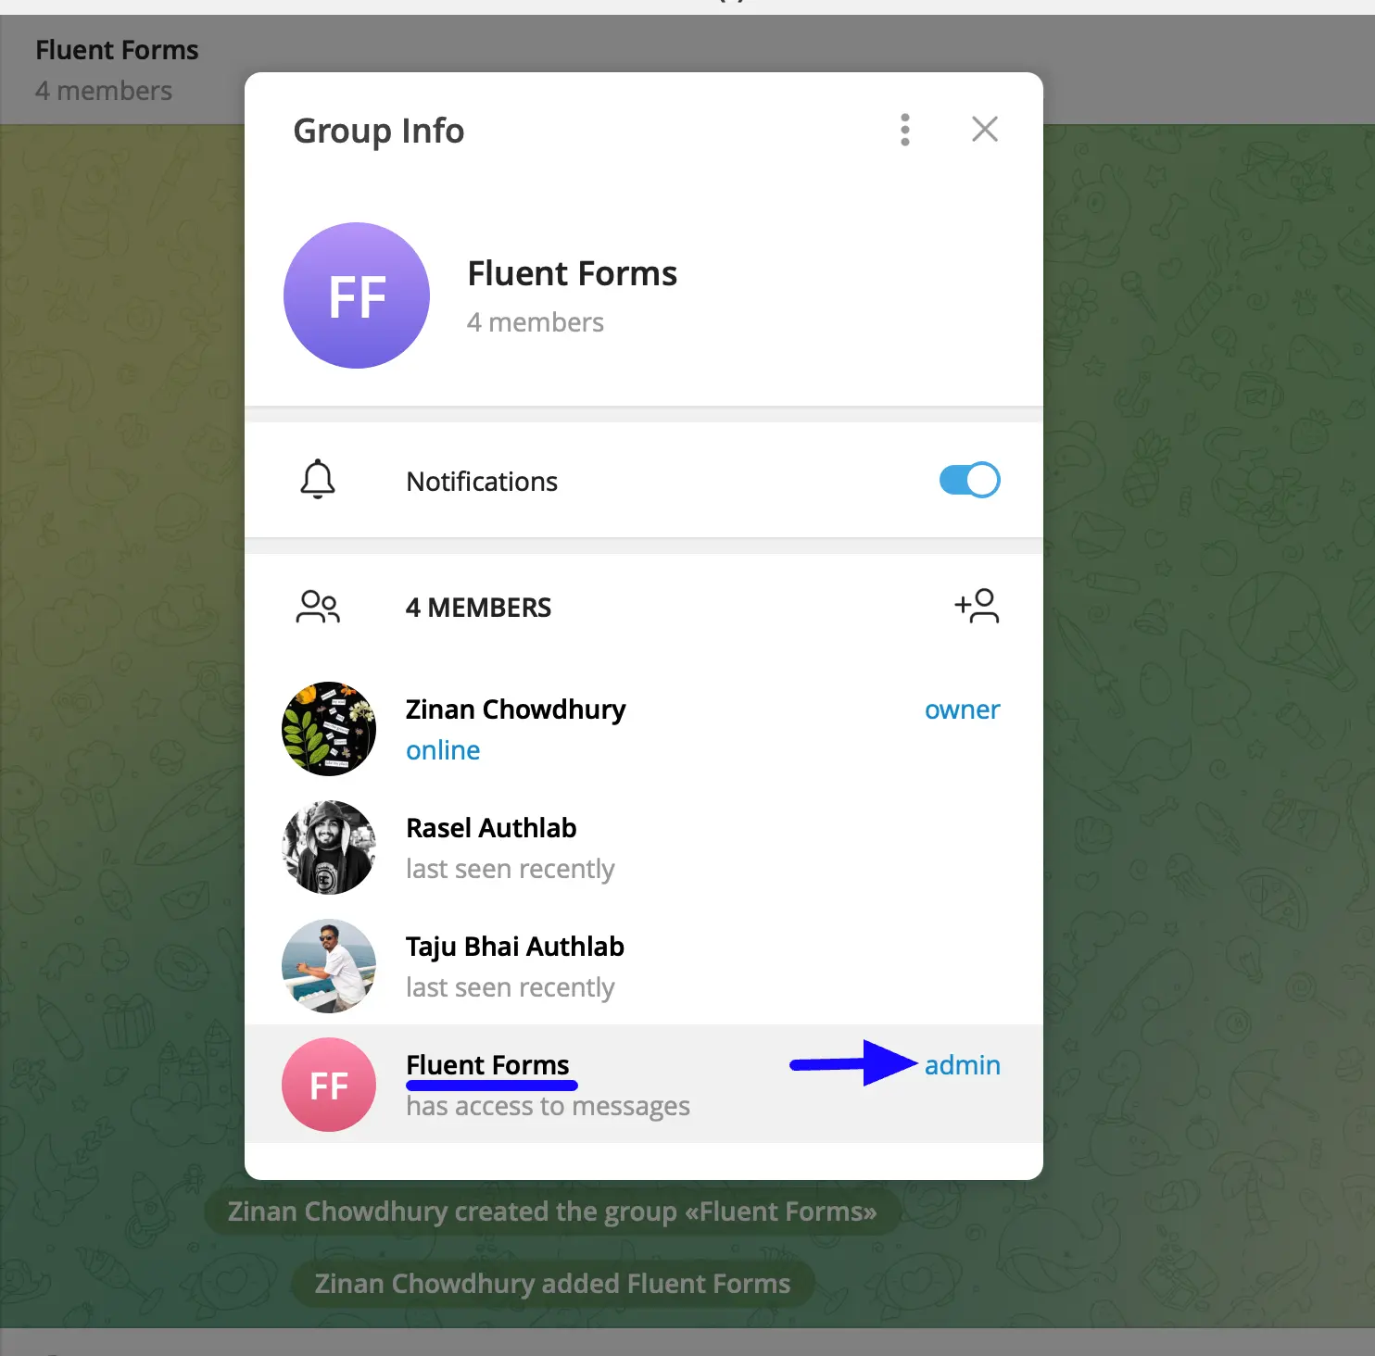
Task: Click the members group icon
Action: coord(318,608)
